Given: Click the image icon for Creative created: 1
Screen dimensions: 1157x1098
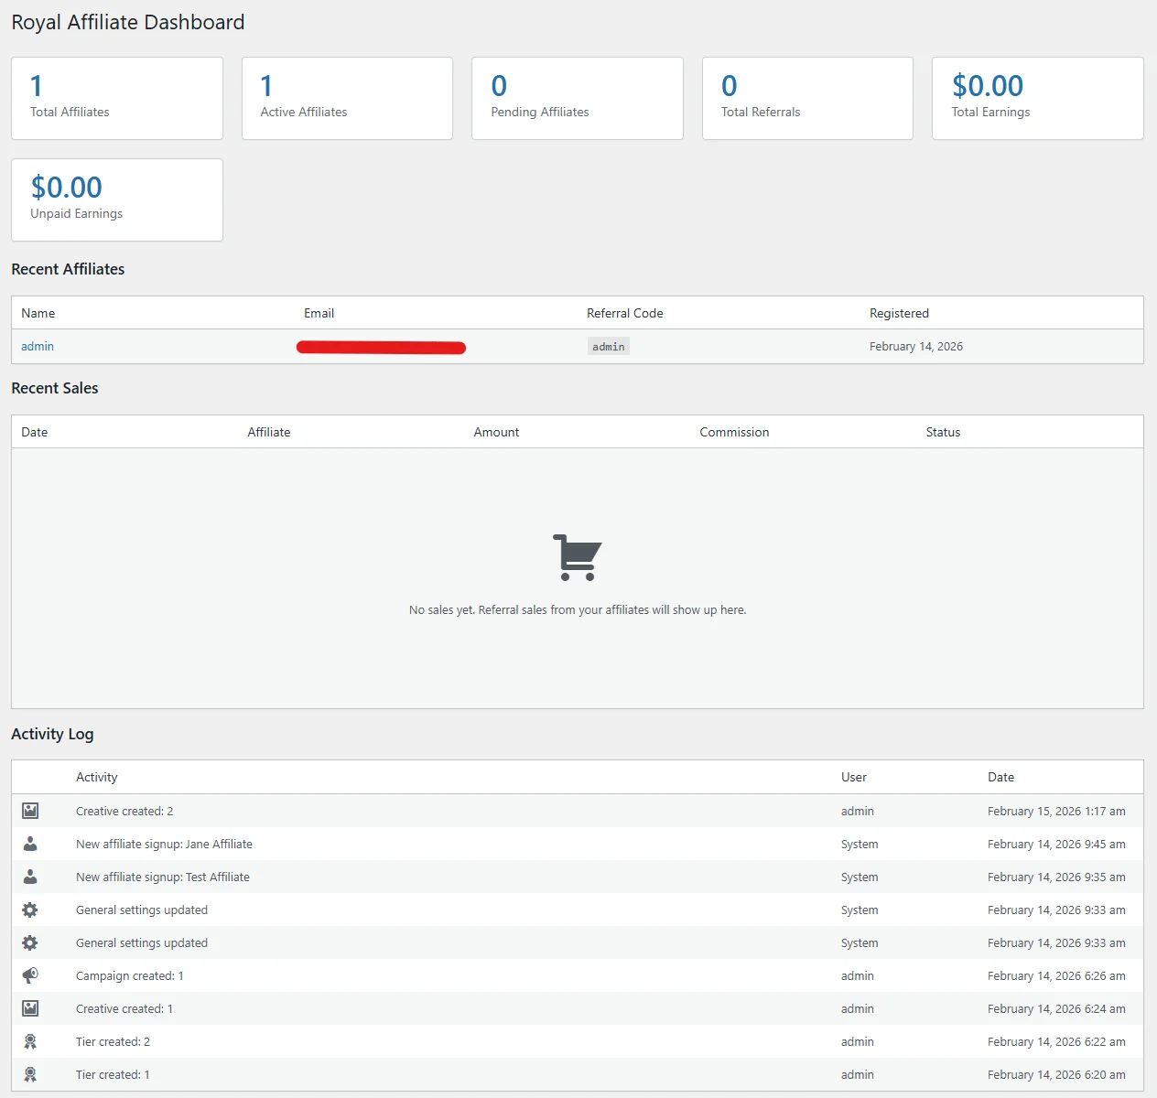Looking at the screenshot, I should [x=30, y=1008].
